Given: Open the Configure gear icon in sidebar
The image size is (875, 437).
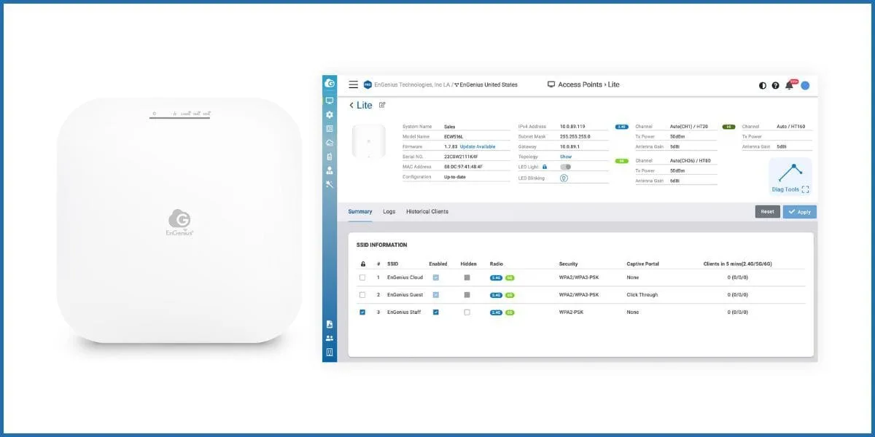Looking at the screenshot, I should pyautogui.click(x=329, y=114).
